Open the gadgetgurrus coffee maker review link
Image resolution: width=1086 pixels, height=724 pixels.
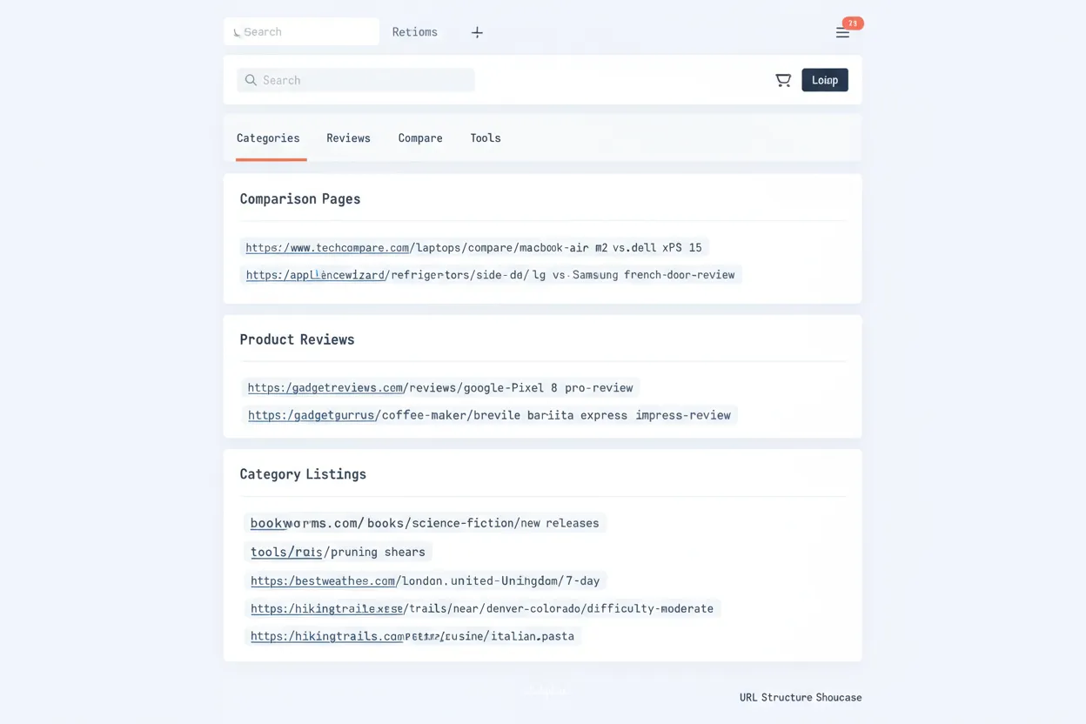490,415
